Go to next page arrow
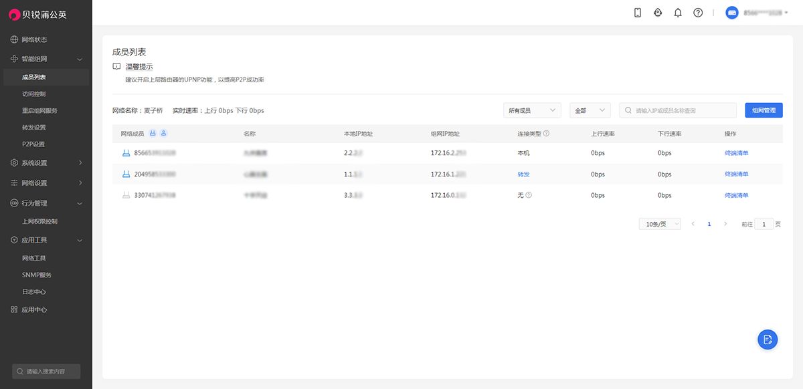Image resolution: width=803 pixels, height=389 pixels. click(725, 224)
